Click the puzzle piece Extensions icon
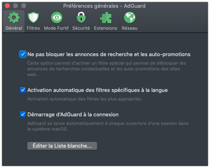This screenshot has width=210, height=168. 106,17
